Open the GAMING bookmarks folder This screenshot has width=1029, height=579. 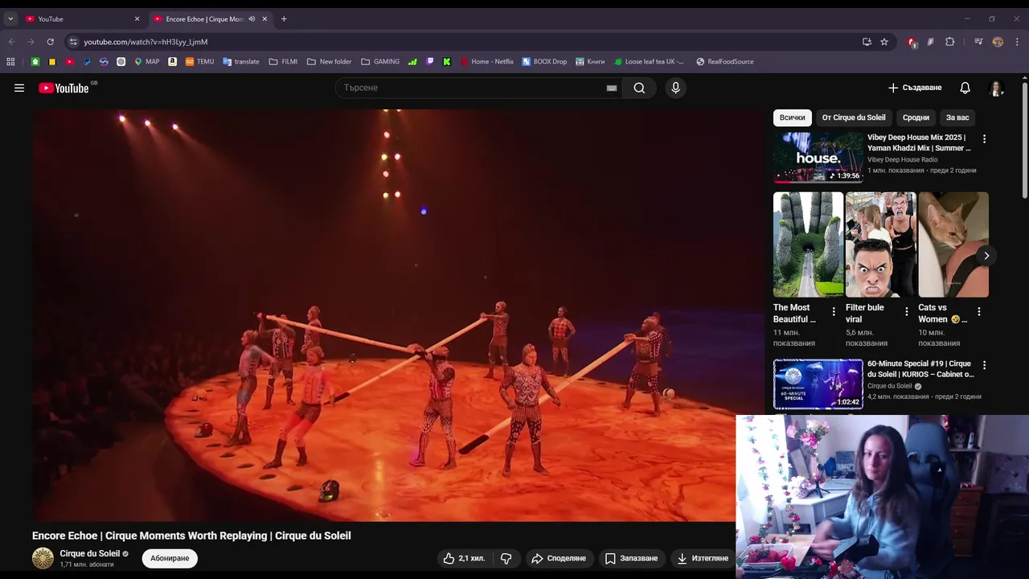[x=380, y=61]
